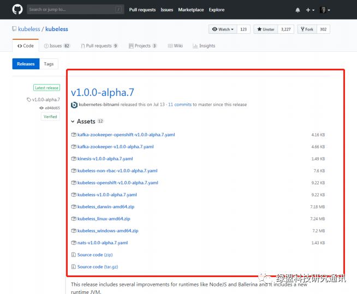Go to Pull requests in top nav
This screenshot has width=357, height=294.
tap(142, 10)
